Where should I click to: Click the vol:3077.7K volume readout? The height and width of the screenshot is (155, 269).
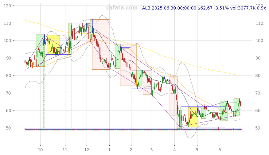[x=243, y=8]
